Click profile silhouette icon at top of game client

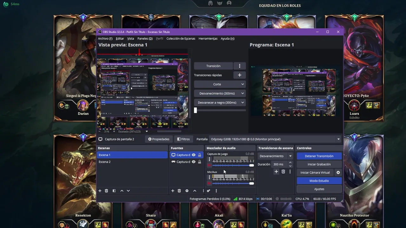(229, 3)
